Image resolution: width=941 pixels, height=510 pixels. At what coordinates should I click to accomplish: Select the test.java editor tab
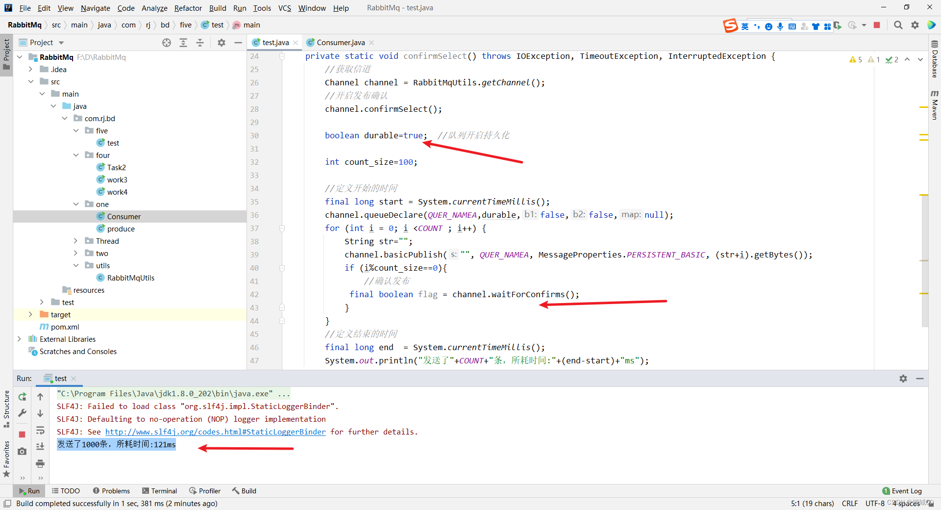(275, 43)
